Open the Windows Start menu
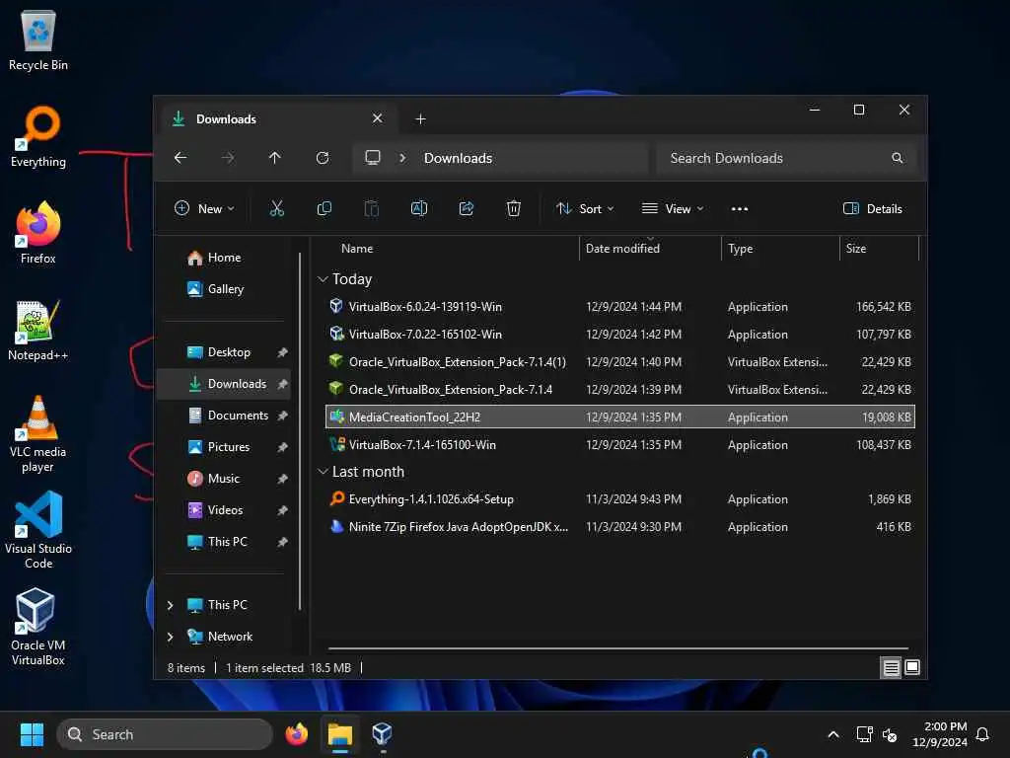The width and height of the screenshot is (1010, 758). (x=32, y=734)
